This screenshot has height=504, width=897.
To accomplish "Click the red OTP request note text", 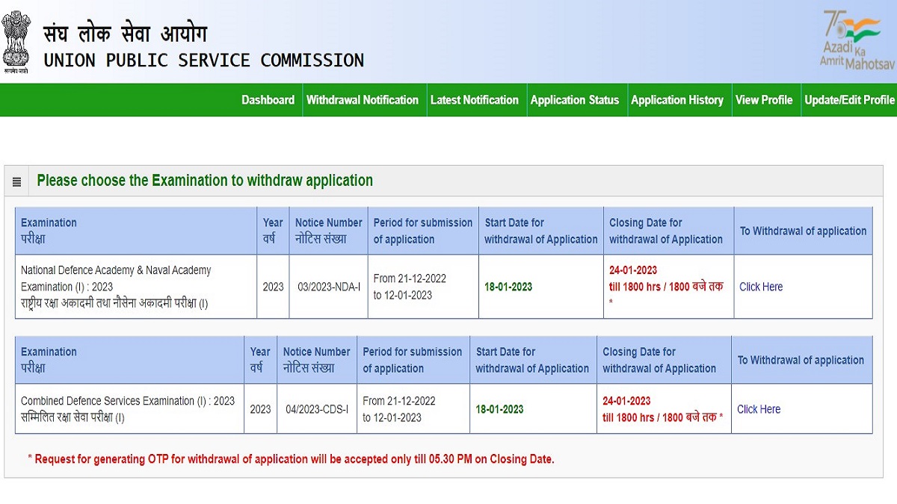I will tap(291, 459).
